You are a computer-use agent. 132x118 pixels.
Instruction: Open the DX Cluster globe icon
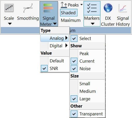108,8
